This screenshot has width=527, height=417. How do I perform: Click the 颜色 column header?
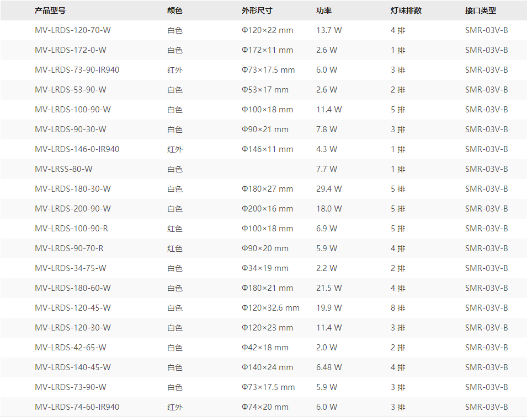pyautogui.click(x=175, y=10)
